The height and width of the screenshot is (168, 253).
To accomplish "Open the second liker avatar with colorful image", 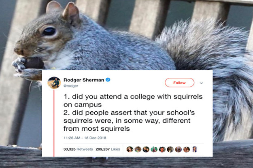I will [x=138, y=149].
